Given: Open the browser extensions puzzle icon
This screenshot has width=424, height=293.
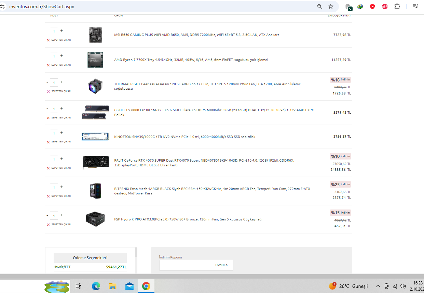Looking at the screenshot, I should coord(397,7).
